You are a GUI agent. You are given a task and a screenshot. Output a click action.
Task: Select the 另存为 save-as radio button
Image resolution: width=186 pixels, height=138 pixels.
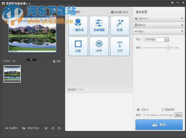coord(138,110)
